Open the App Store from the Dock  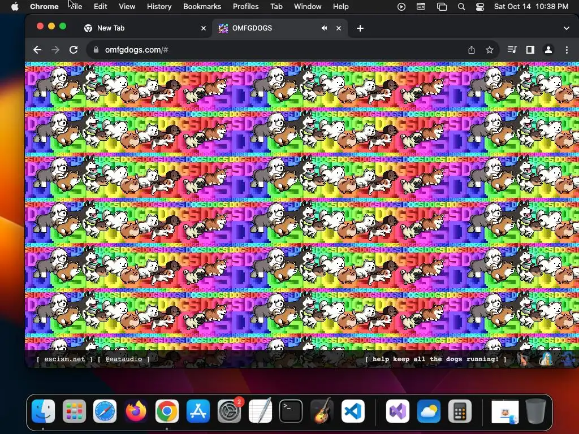pos(198,411)
